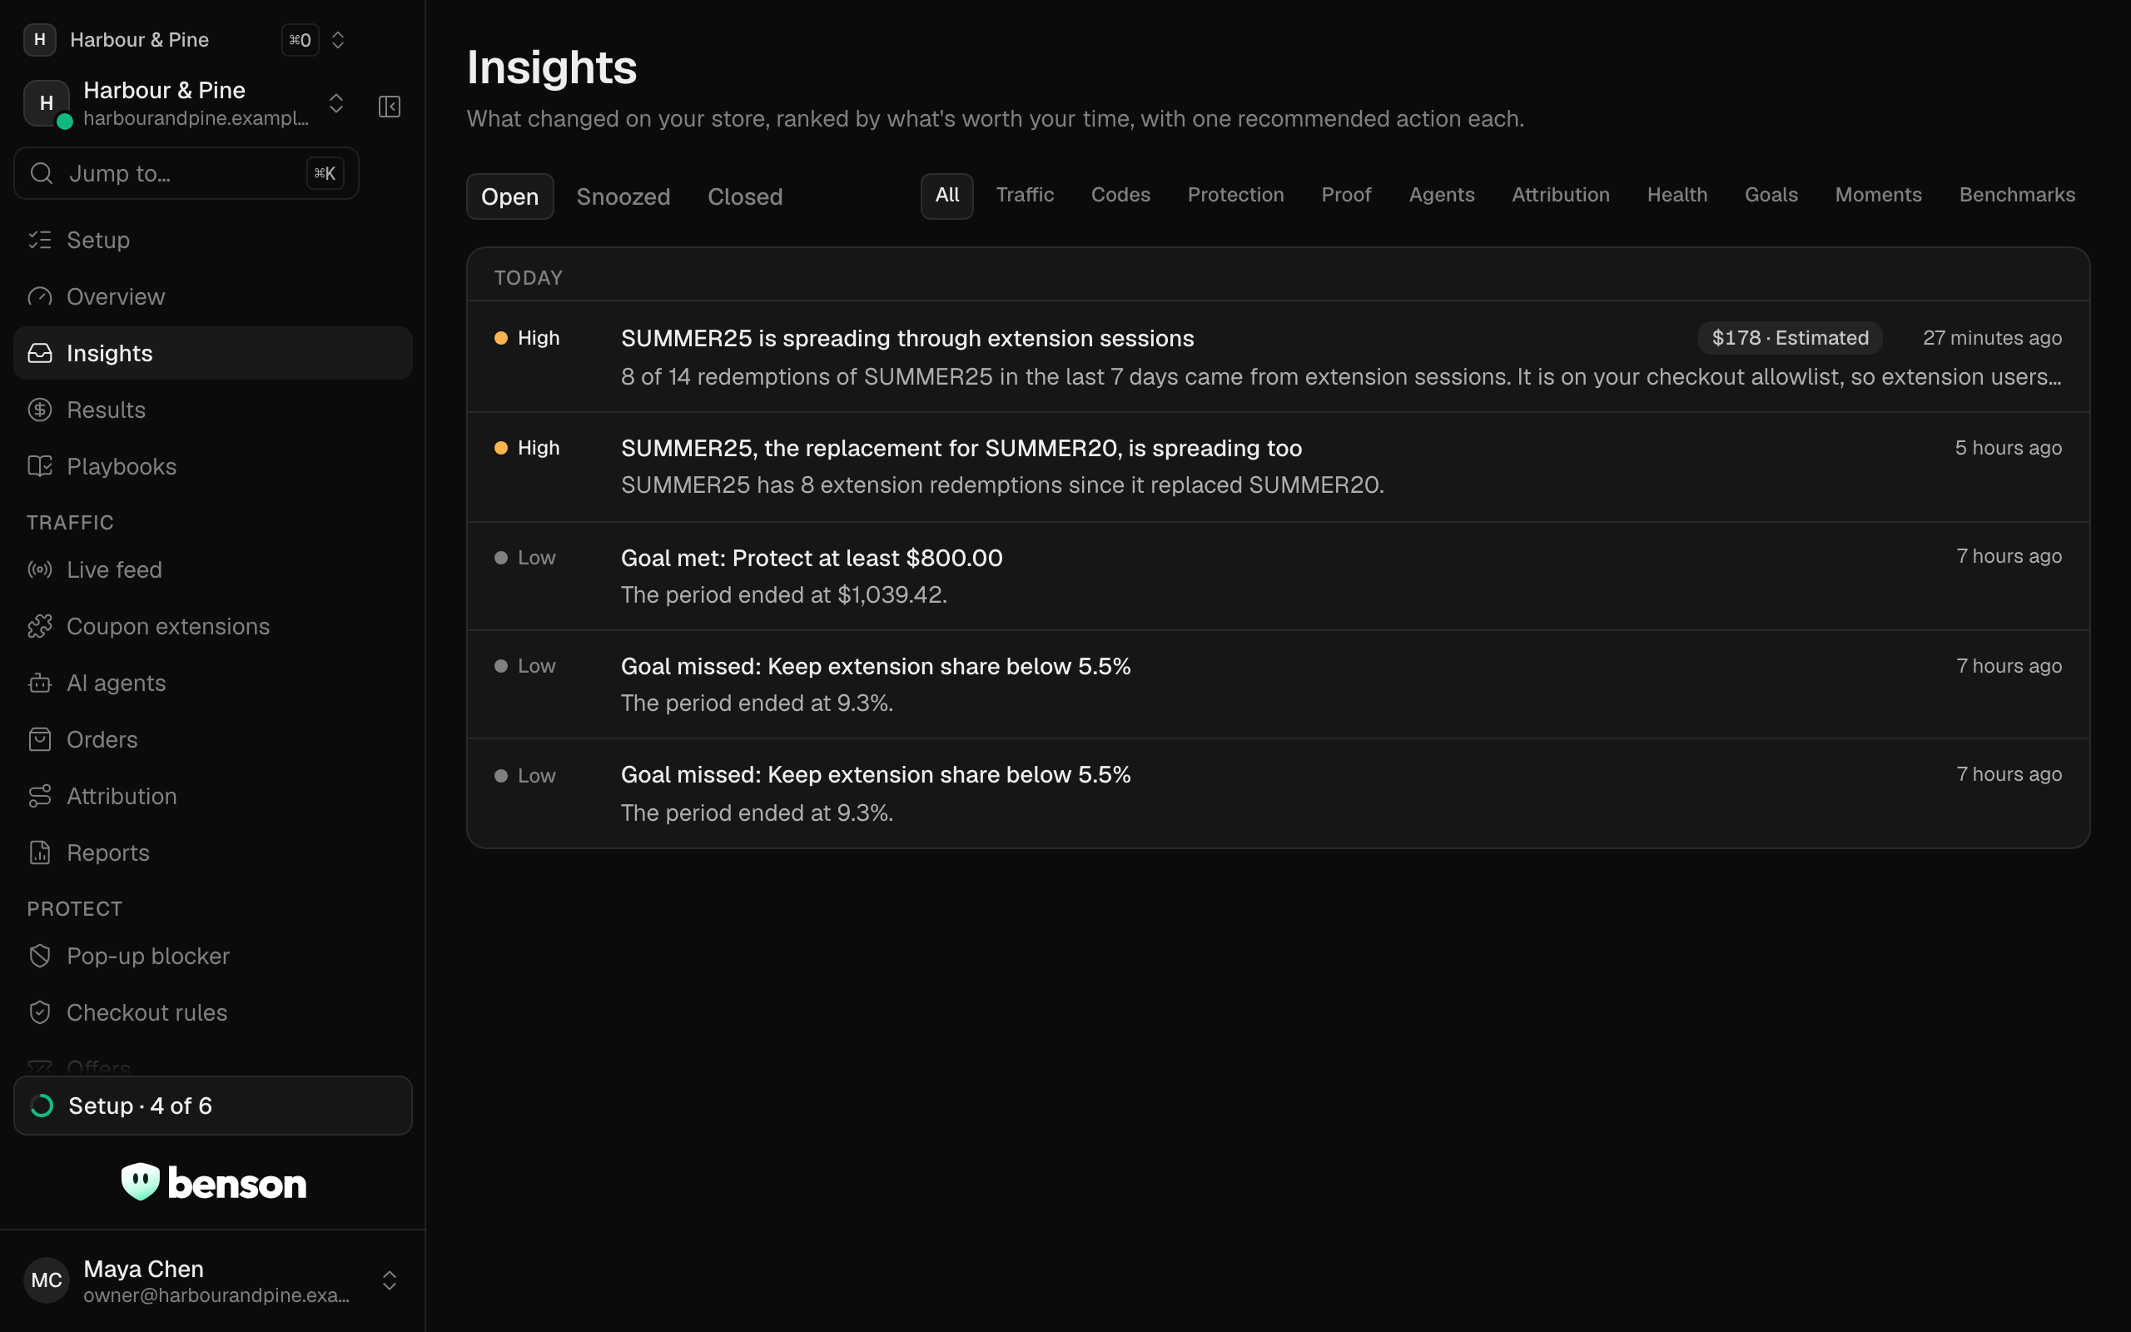
Task: Click the search magnifier icon
Action: (42, 172)
